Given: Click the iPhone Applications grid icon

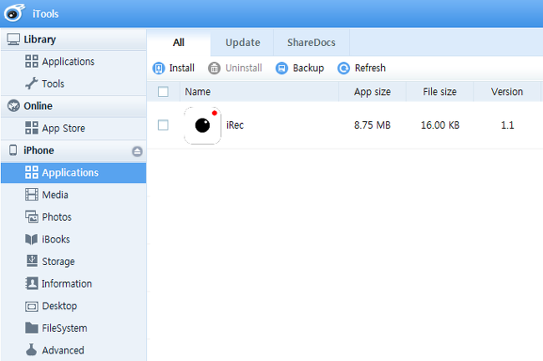Looking at the screenshot, I should click(32, 172).
